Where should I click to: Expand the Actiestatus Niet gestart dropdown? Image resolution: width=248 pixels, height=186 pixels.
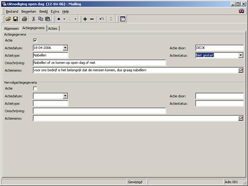pos(240,55)
